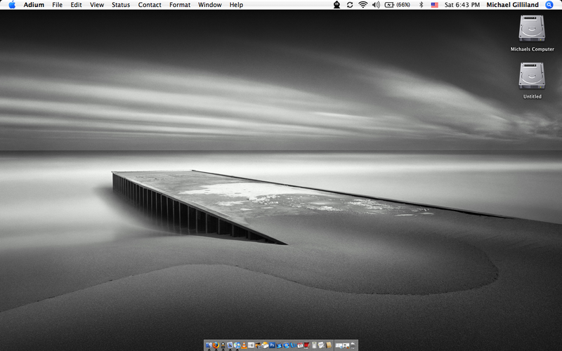The width and height of the screenshot is (562, 351).
Task: Open the Michael Gilliland user switching menu
Action: pyautogui.click(x=512, y=5)
